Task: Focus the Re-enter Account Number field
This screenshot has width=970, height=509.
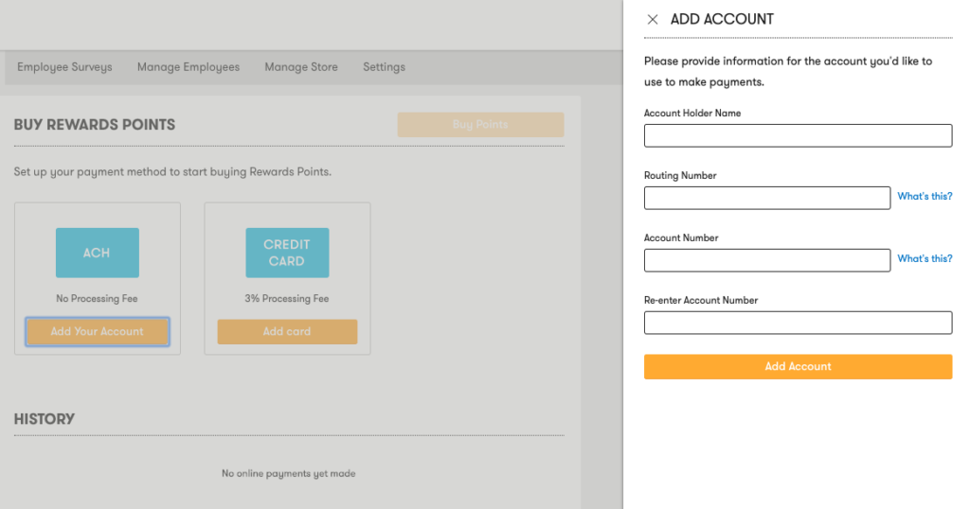Action: point(798,323)
